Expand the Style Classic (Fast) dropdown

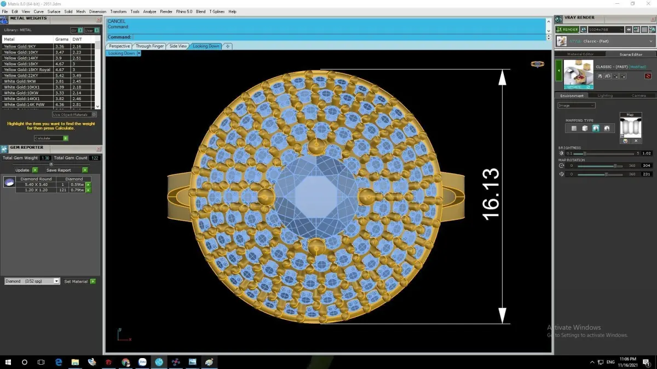coord(605,41)
